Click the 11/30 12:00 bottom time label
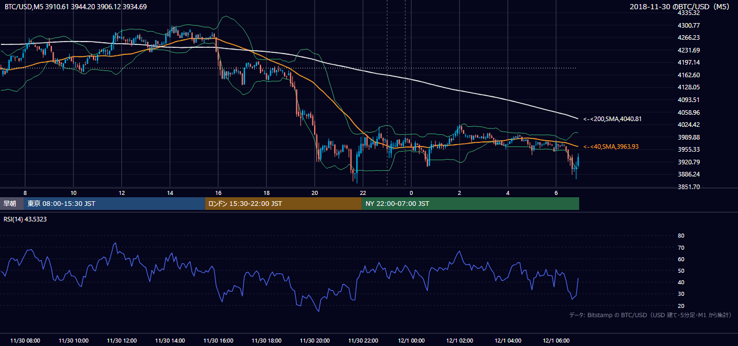This screenshot has height=346, width=738. point(122,340)
